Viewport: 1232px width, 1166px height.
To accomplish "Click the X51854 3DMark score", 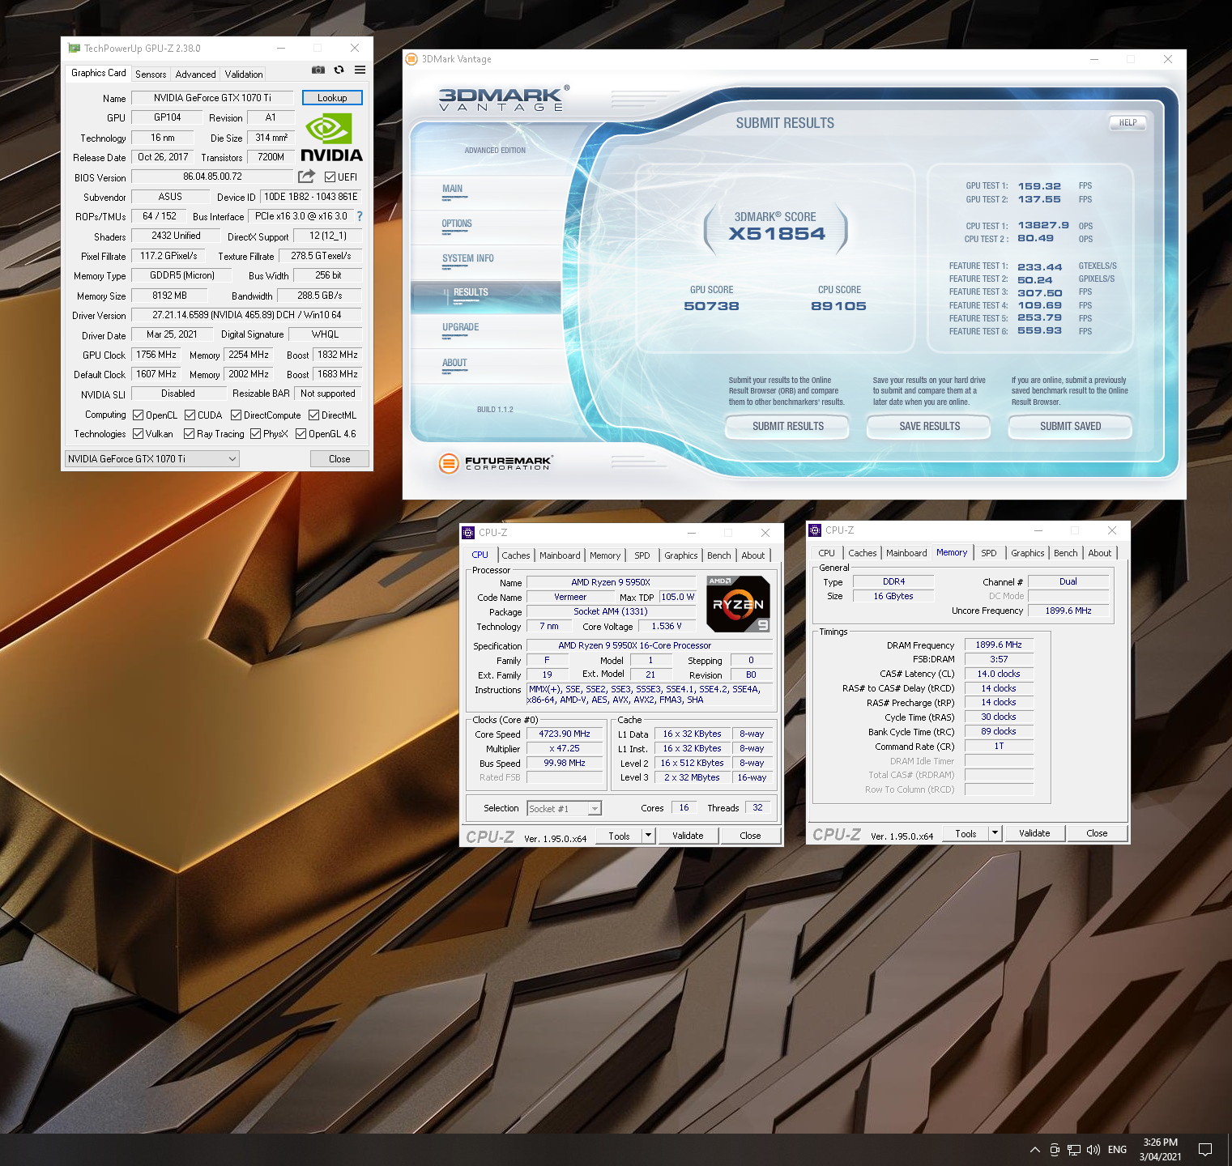I will (x=776, y=234).
